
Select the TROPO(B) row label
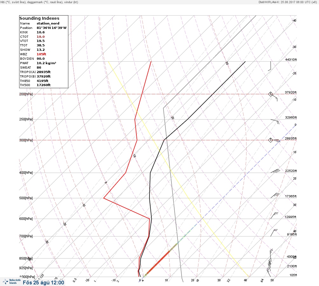point(28,77)
